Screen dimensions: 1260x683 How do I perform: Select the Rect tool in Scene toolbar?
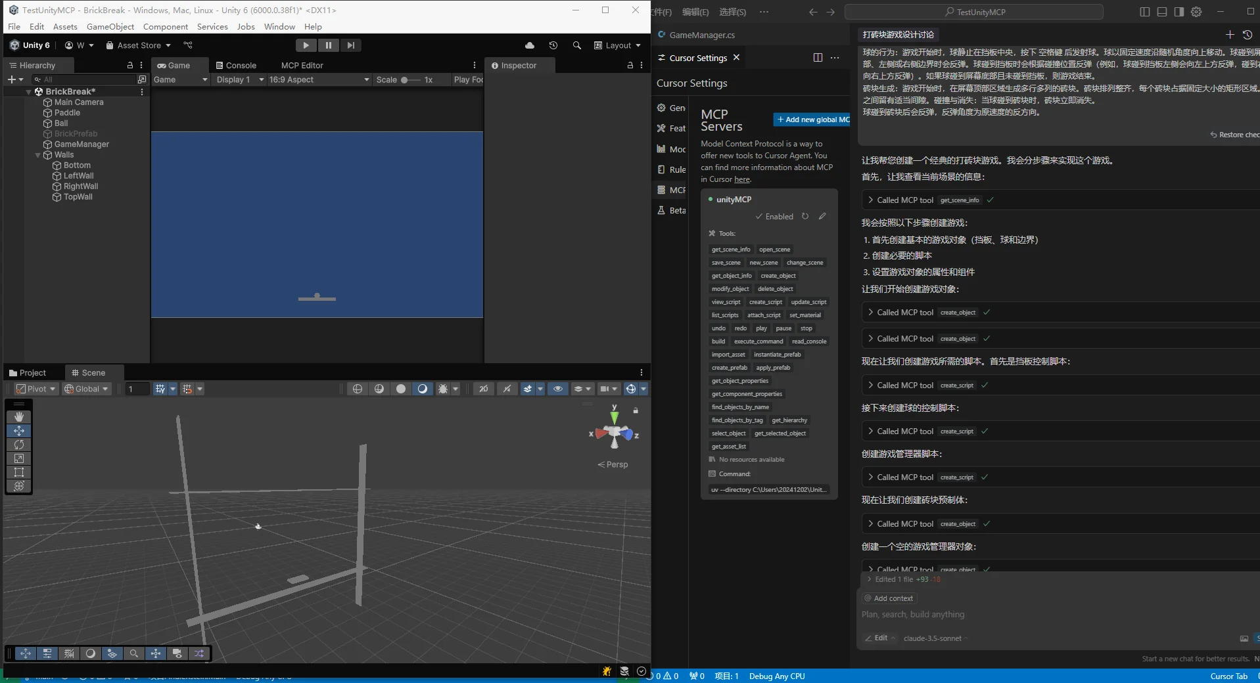click(19, 472)
